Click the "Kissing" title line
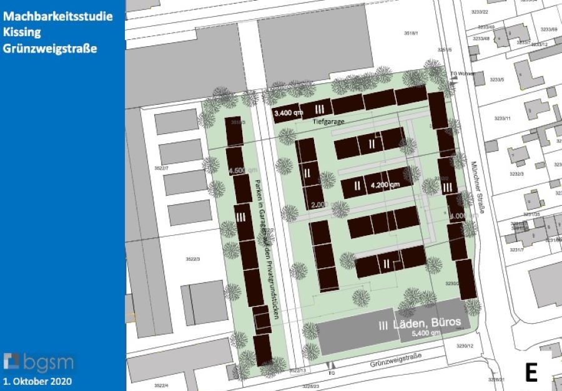The height and width of the screenshot is (391, 562). pyautogui.click(x=22, y=32)
